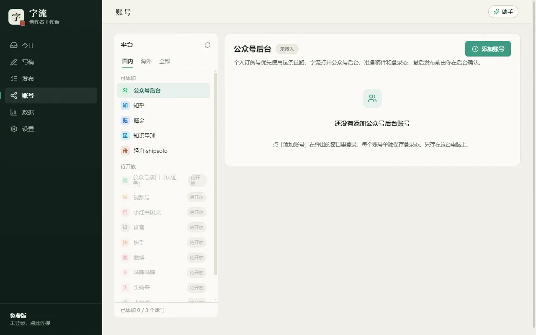536x335 pixels.
Task: Go to 发布 via its checklist icon
Action: (14, 79)
